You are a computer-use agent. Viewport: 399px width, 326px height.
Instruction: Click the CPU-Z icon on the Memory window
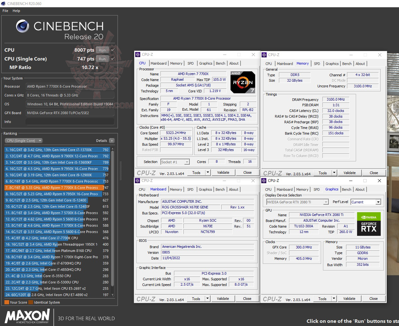(263, 55)
